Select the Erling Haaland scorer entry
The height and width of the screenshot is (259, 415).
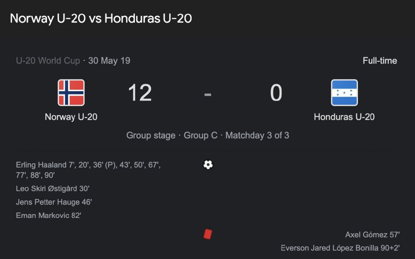[88, 170]
